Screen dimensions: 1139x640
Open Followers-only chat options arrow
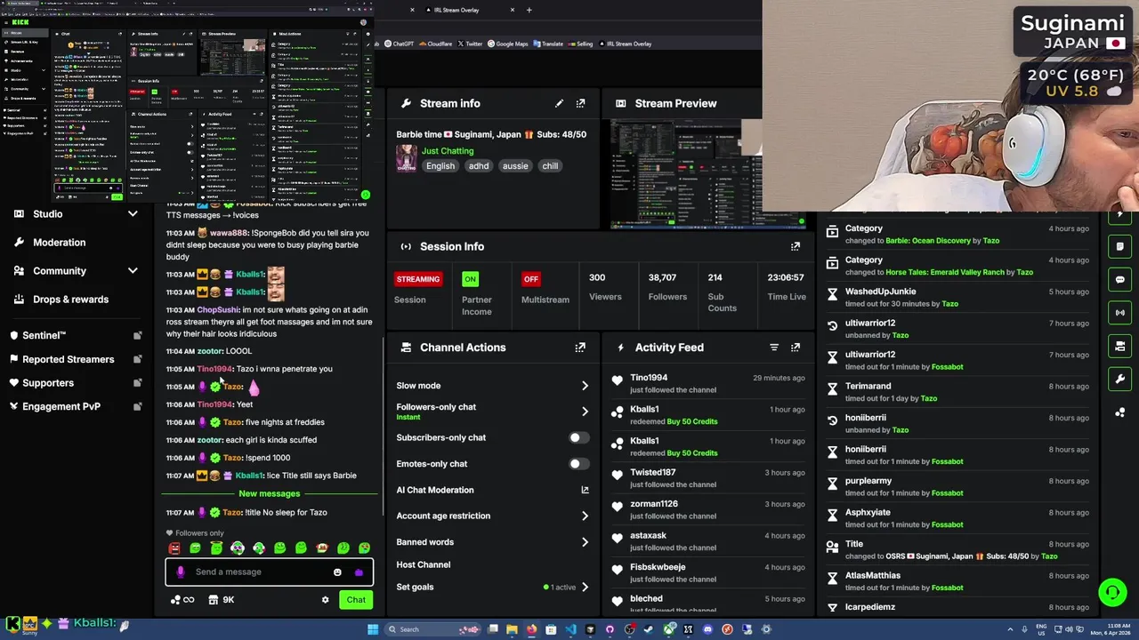click(585, 412)
